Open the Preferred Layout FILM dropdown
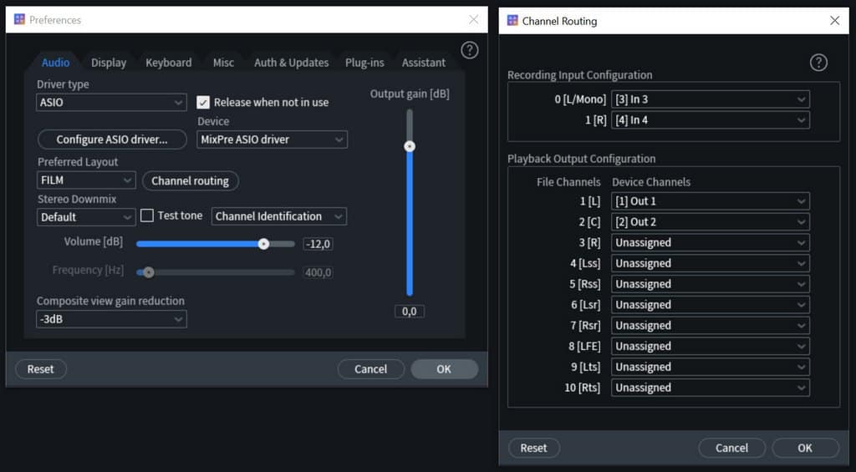 tap(86, 180)
